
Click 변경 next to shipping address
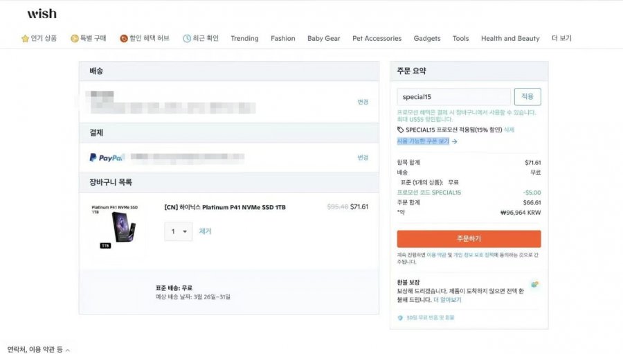coord(363,102)
